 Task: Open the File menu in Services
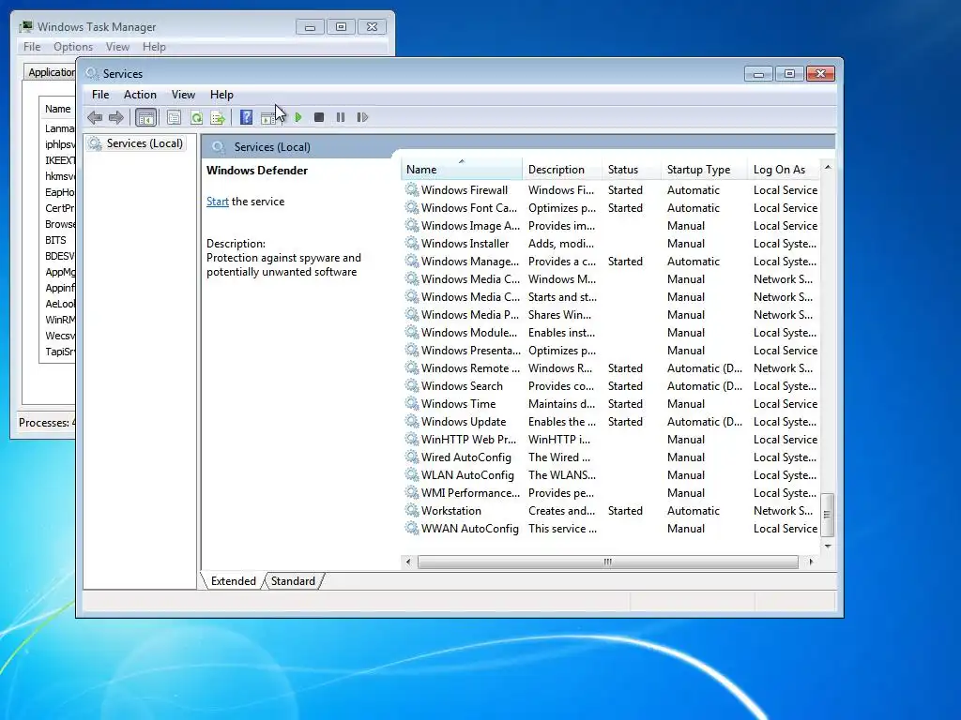[99, 95]
